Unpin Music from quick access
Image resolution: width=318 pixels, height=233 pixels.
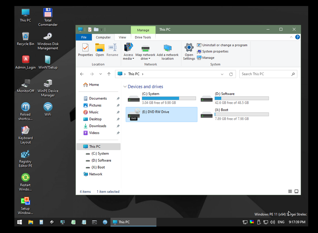[118, 112]
